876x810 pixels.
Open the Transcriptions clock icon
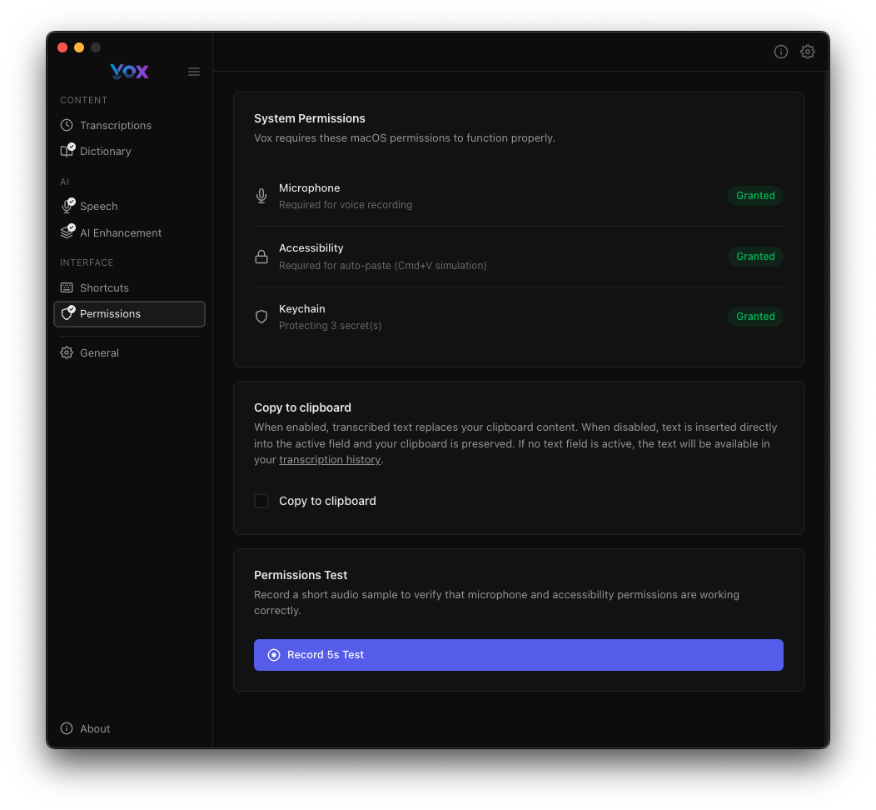pos(67,125)
